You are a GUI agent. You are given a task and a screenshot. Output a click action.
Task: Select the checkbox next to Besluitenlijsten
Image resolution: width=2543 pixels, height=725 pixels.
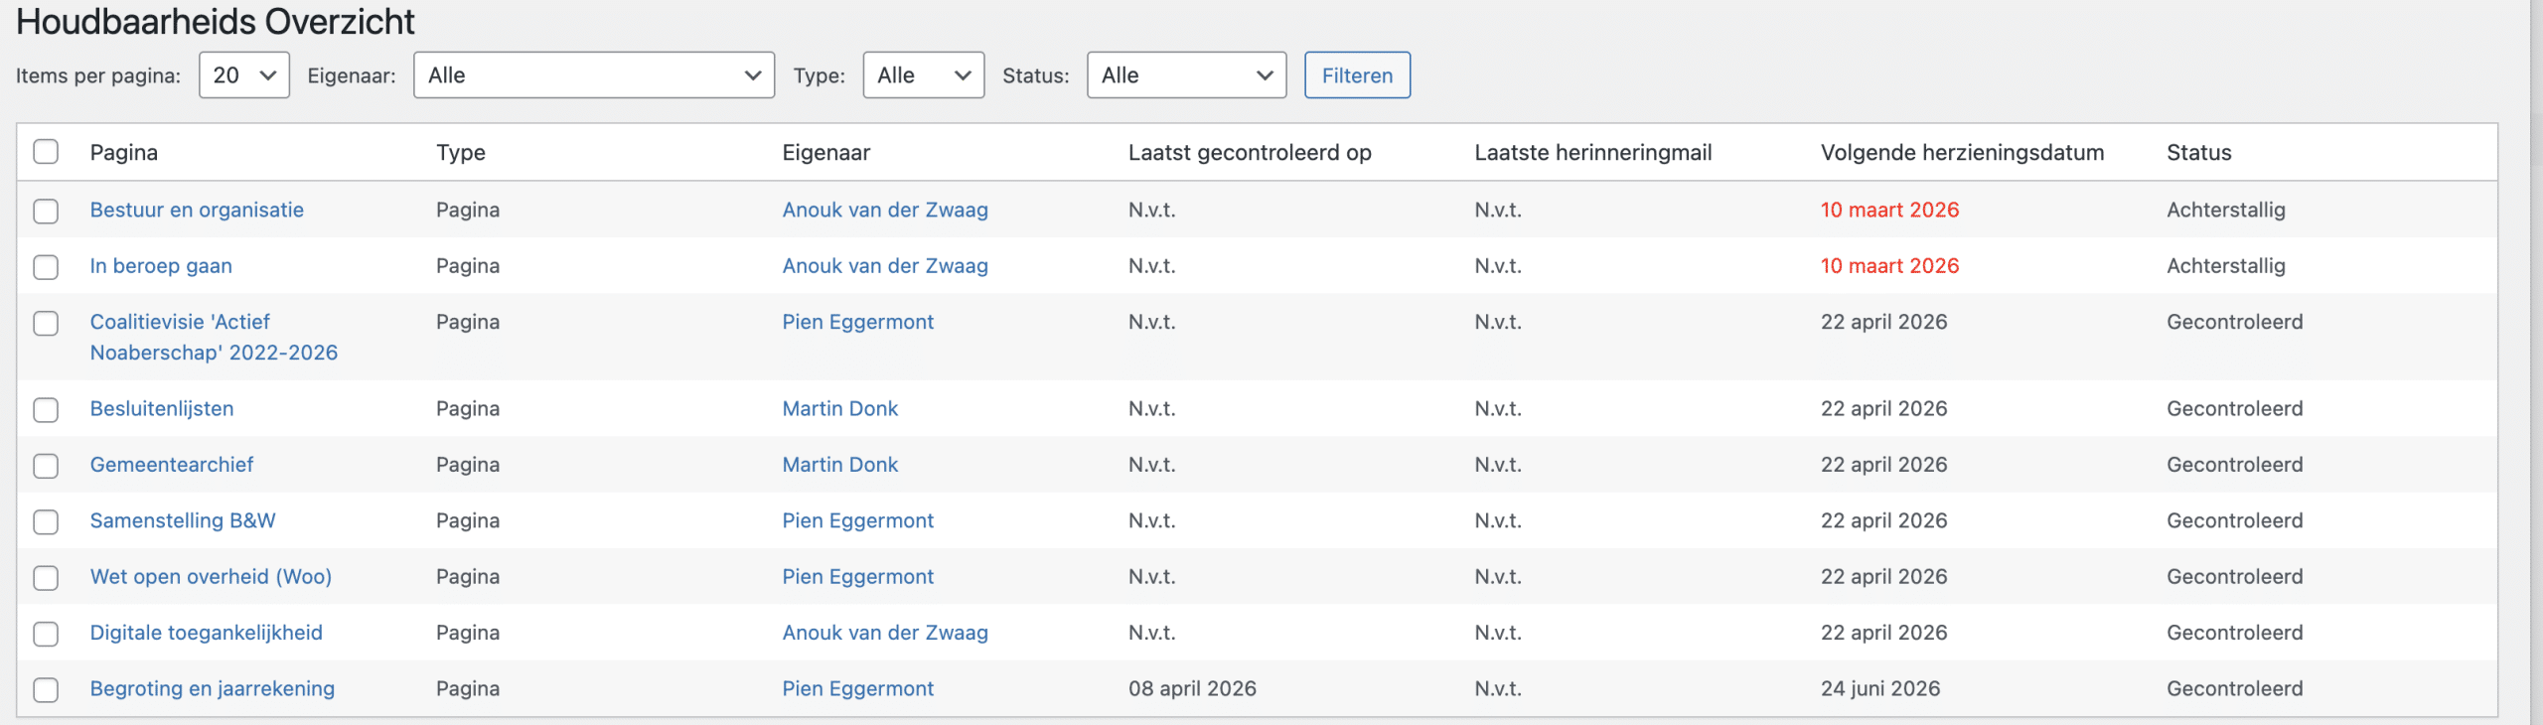[x=46, y=409]
